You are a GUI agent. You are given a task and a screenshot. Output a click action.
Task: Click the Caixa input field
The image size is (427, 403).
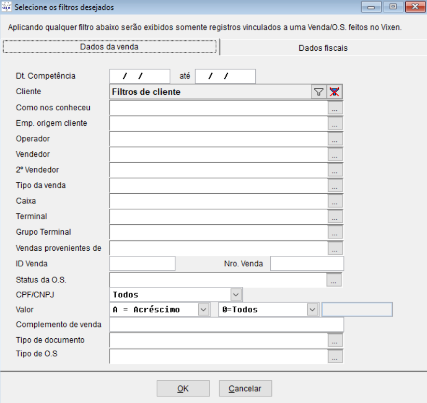coord(218,200)
